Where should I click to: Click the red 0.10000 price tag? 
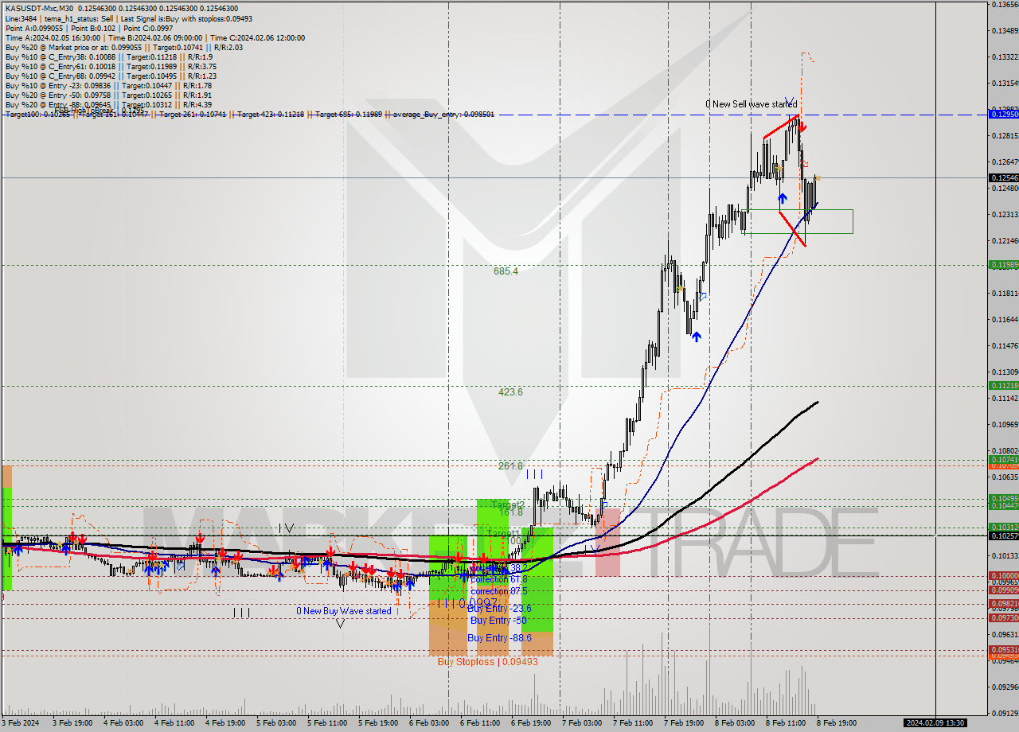click(x=1002, y=575)
